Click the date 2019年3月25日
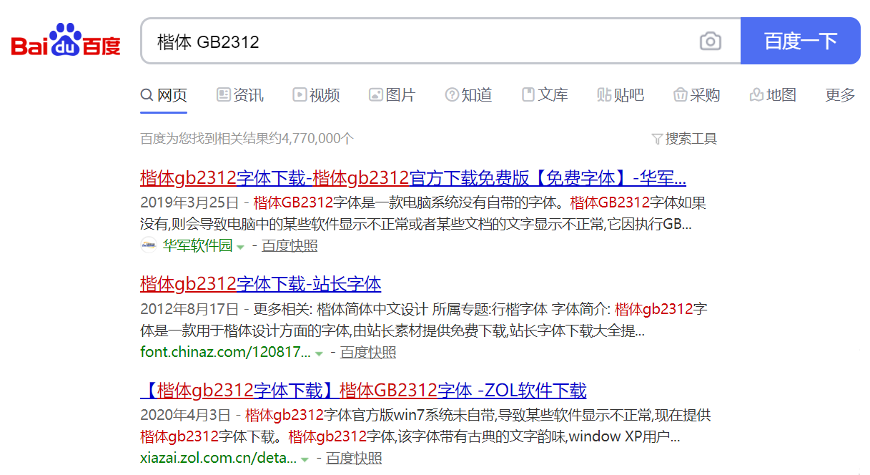870x475 pixels. click(190, 202)
